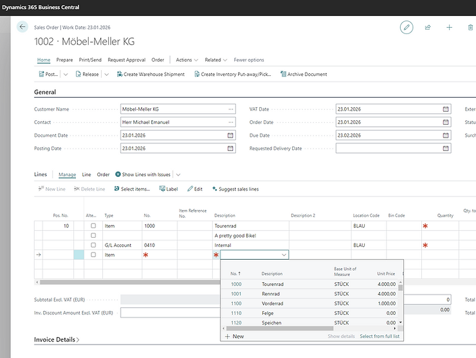Expand the Actions menu dropdown
The width and height of the screenshot is (476, 358).
tap(187, 60)
